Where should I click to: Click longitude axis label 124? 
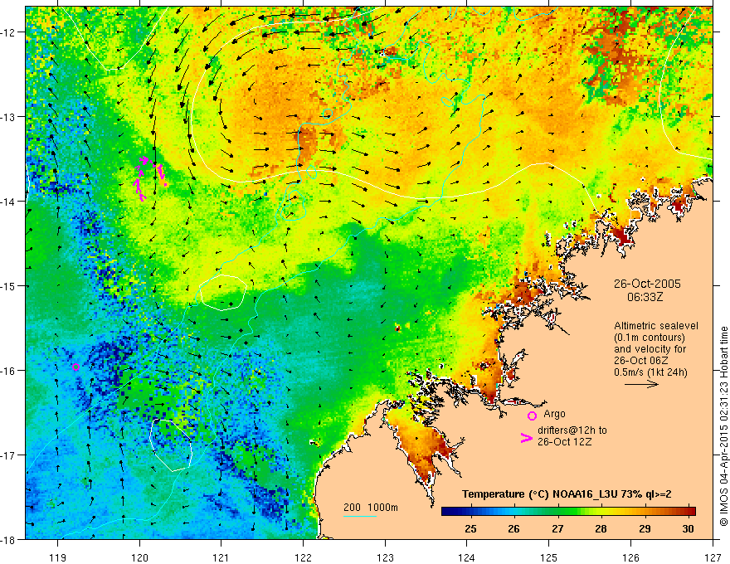(x=467, y=557)
